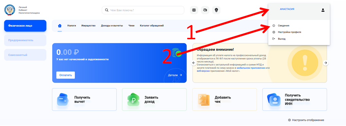Click Личный Кабинет Налогоплательщика title text
Viewport: 346px width, 126px height.
29,10
